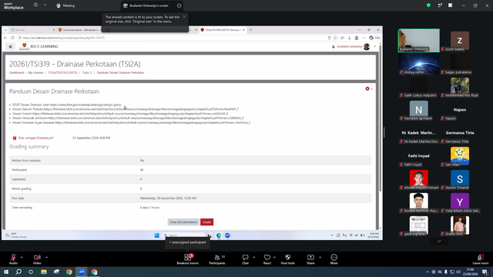493x277 pixels.
Task: Reload page in the shared browser
Action: [12, 38]
